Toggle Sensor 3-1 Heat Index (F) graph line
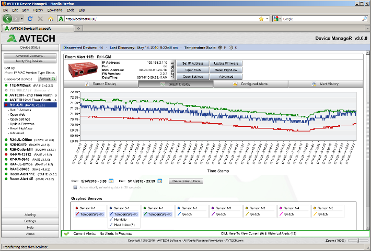The width and height of the screenshot is (371, 251). (122, 225)
